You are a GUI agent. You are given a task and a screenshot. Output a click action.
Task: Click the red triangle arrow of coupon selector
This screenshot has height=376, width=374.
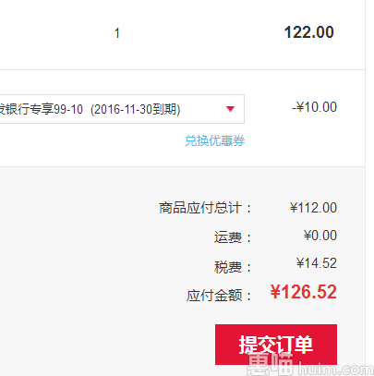230,109
